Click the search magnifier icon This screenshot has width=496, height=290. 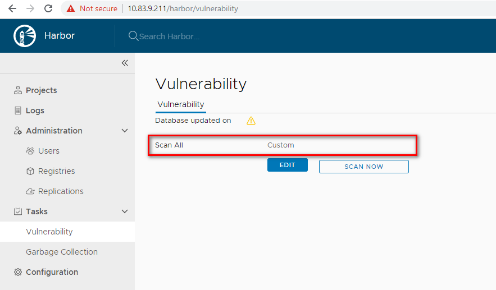point(133,36)
